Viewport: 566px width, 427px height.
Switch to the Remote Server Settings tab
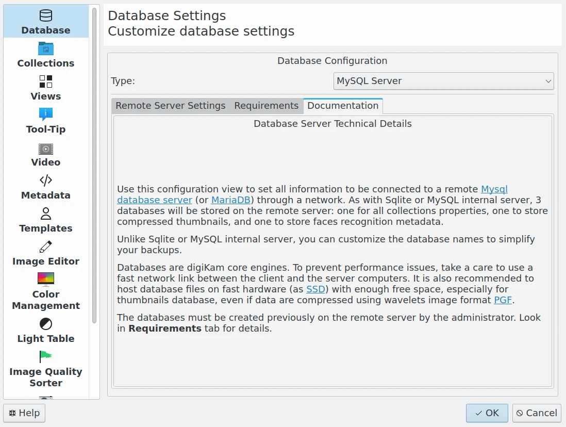point(170,106)
